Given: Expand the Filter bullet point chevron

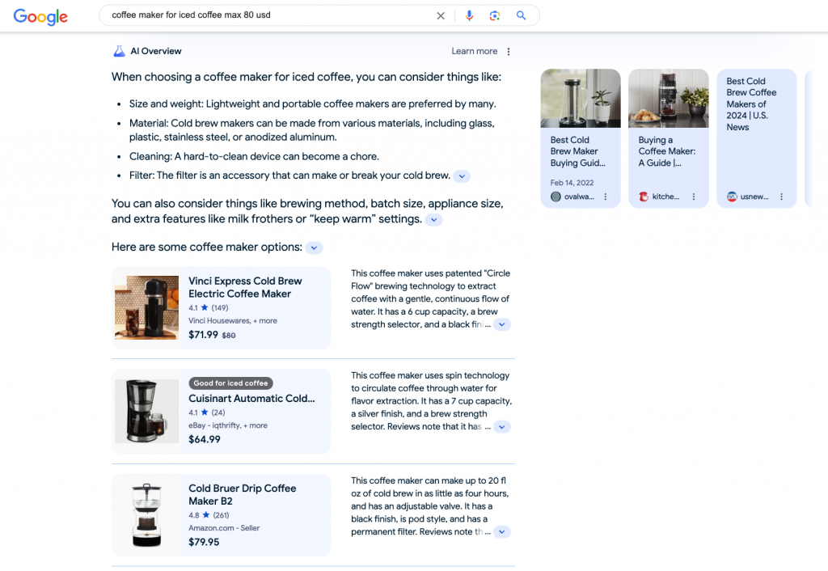Looking at the screenshot, I should pos(462,176).
